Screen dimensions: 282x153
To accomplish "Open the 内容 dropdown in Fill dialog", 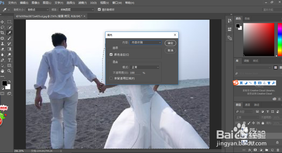I will (x=146, y=43).
